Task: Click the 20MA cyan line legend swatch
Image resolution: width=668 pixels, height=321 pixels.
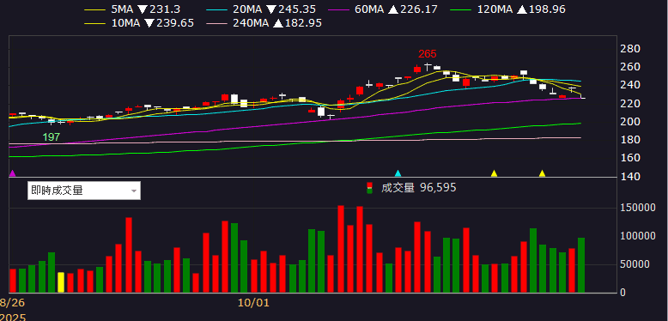Action: [217, 9]
